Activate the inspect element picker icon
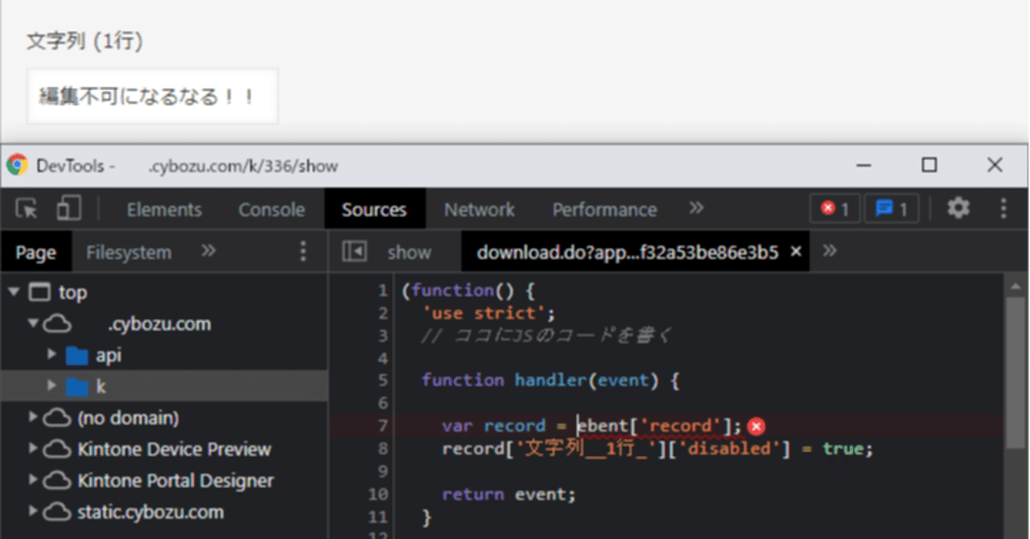Screen dimensions: 1030x539 pyautogui.click(x=27, y=209)
